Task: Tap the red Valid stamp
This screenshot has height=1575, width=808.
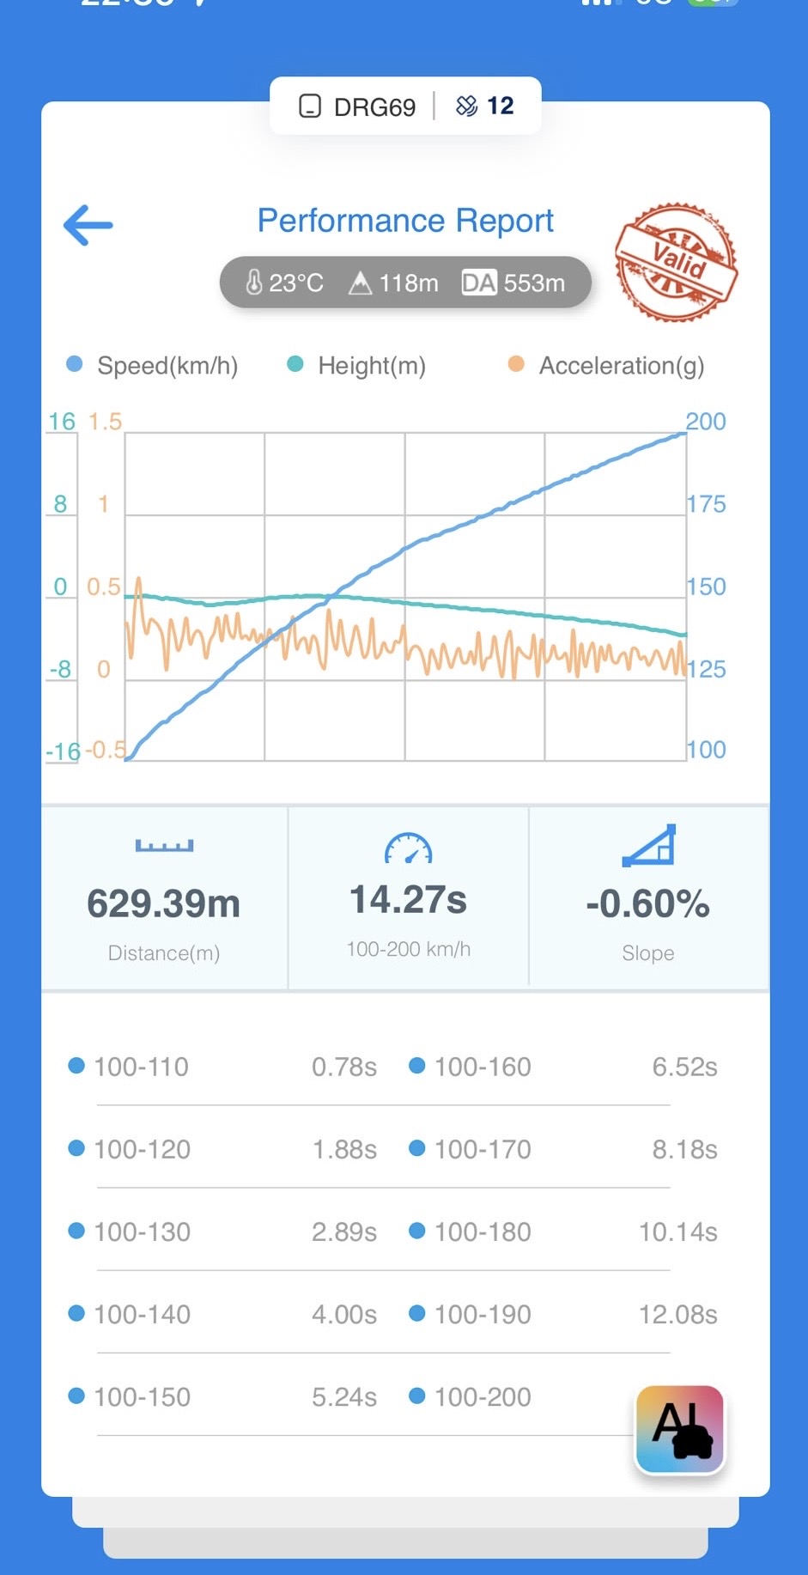Action: coord(676,262)
